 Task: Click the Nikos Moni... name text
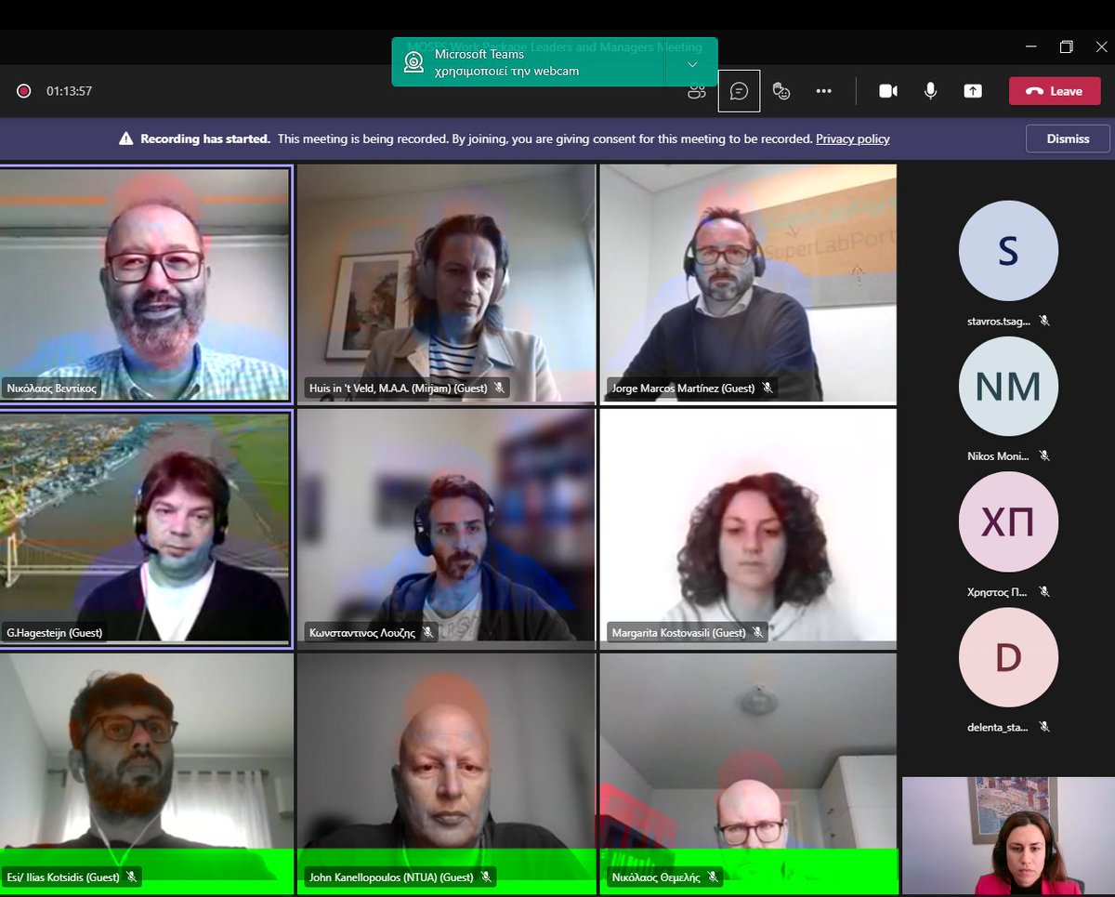pyautogui.click(x=999, y=456)
